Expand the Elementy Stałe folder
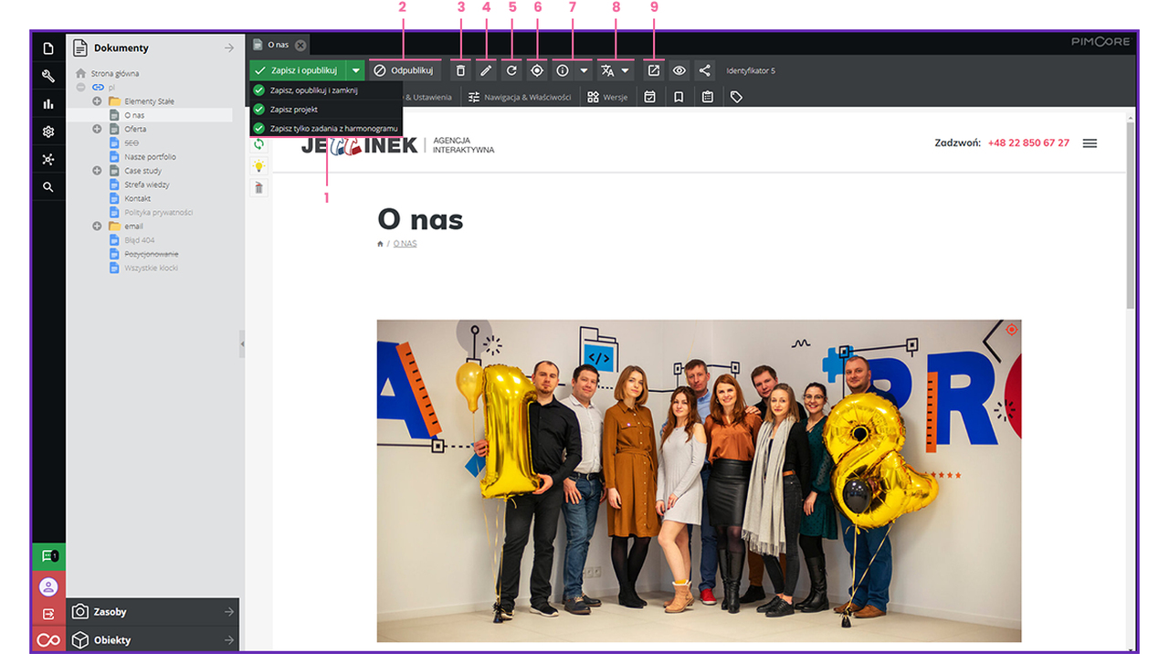Screen dimensions: 1169x654 pyautogui.click(x=97, y=101)
